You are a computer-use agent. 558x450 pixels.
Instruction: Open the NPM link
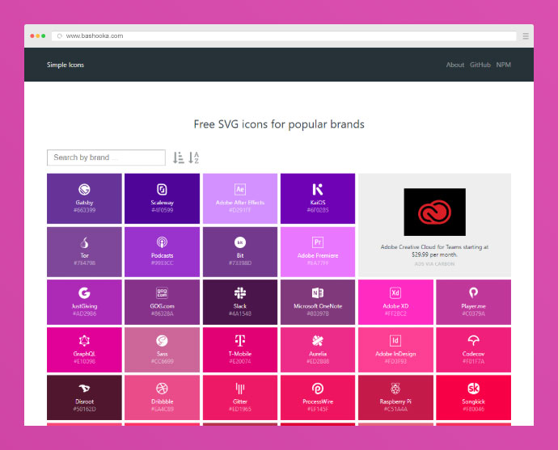point(504,65)
